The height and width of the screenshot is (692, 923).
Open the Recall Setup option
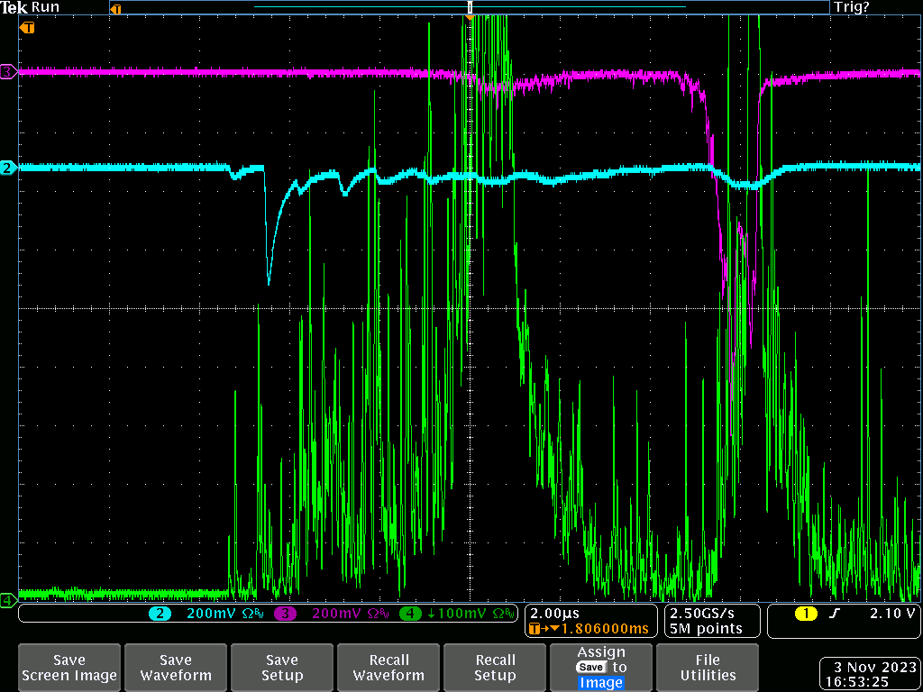click(x=495, y=668)
